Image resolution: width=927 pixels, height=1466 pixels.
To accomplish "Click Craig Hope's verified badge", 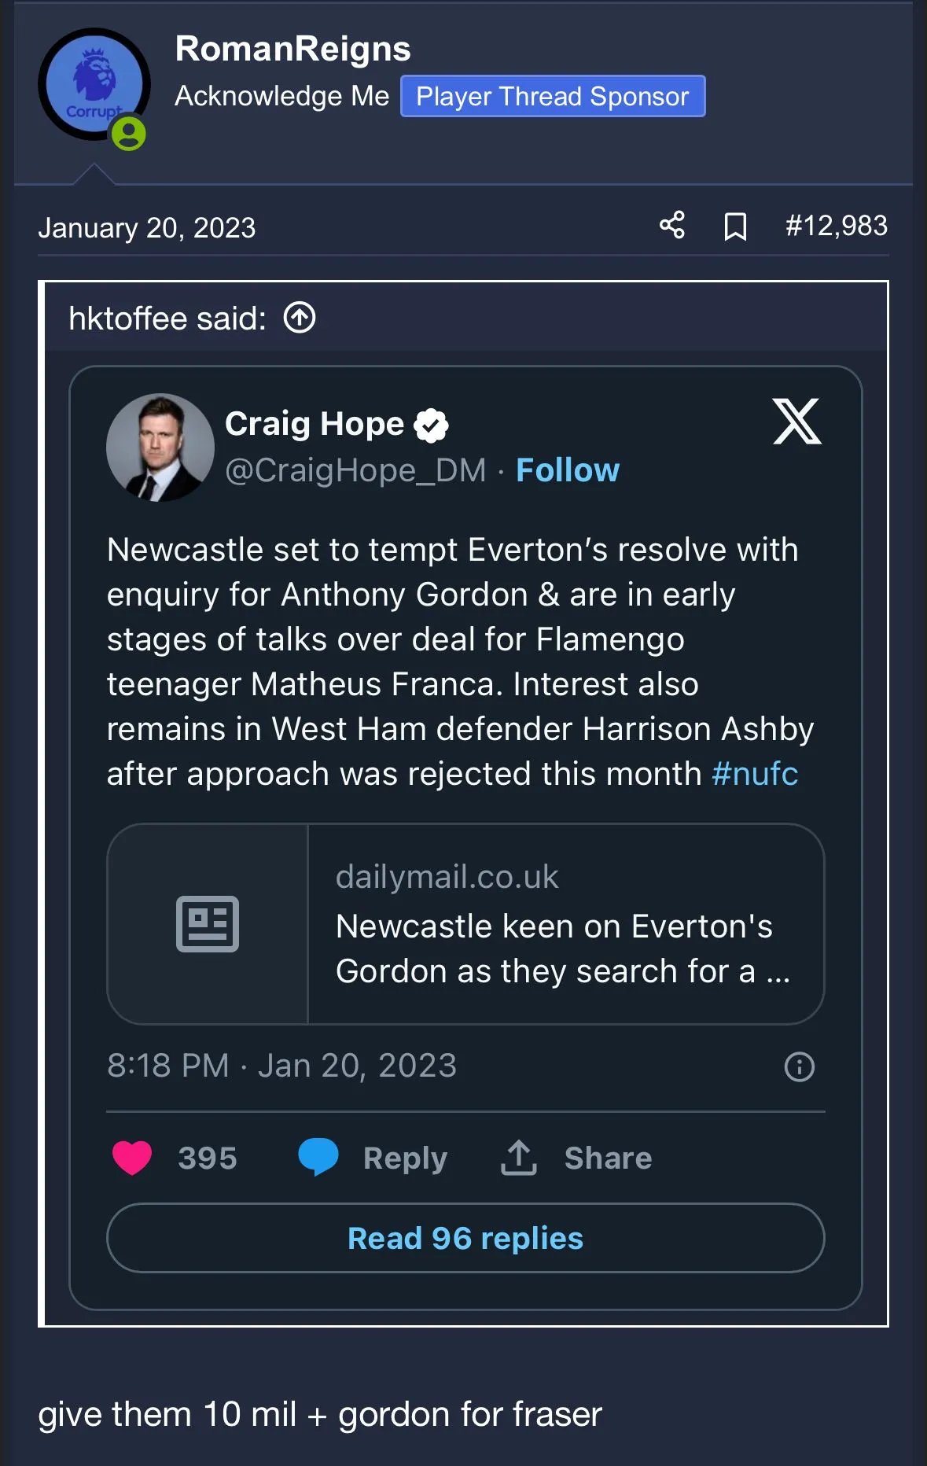I will point(432,425).
